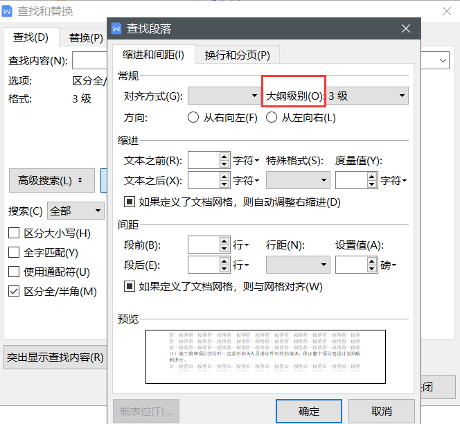The width and height of the screenshot is (460, 424).
Task: Enable the match case (区分大小写) checkbox
Action: pos(14,233)
